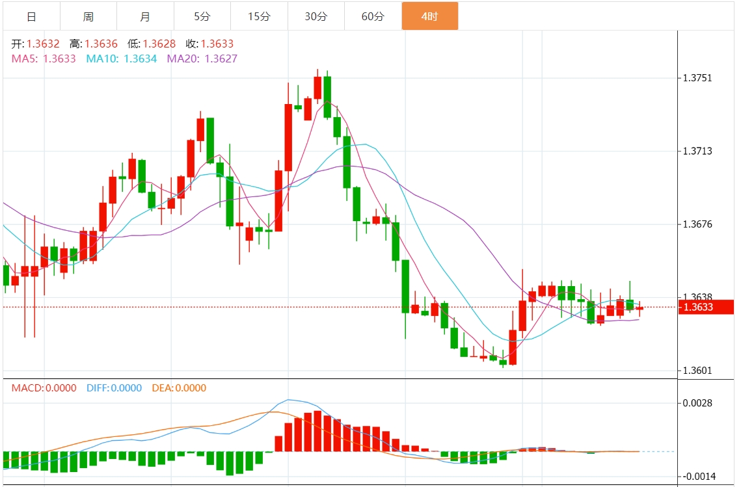Click the MA5: 1.3633 indicator label
This screenshot has width=741, height=487.
(x=44, y=59)
